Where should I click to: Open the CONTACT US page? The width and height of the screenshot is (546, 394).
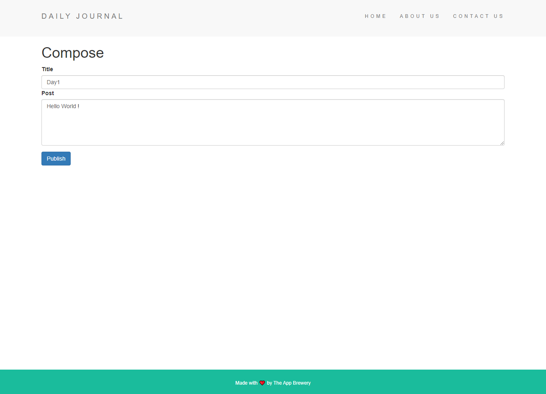click(478, 16)
